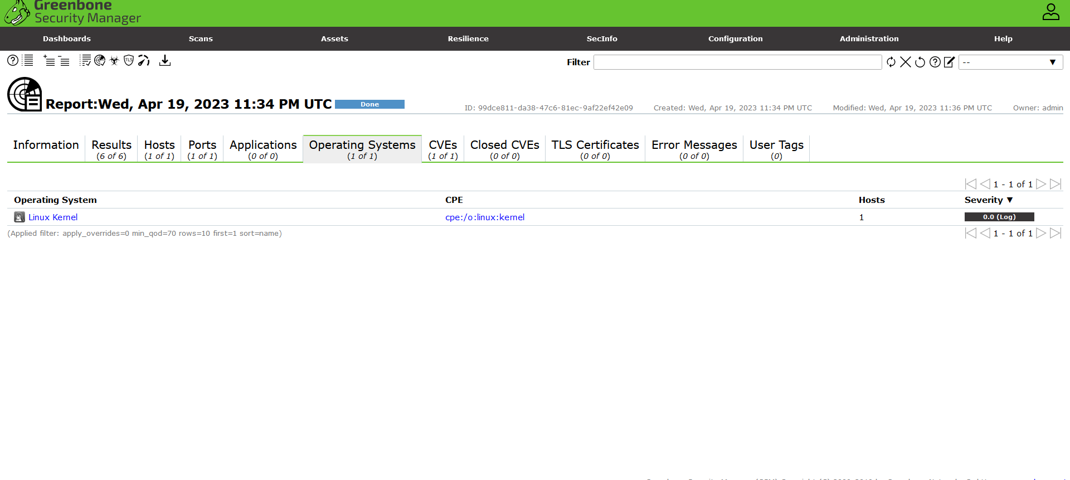Sort by CPE column header
The image size is (1070, 480).
click(454, 200)
